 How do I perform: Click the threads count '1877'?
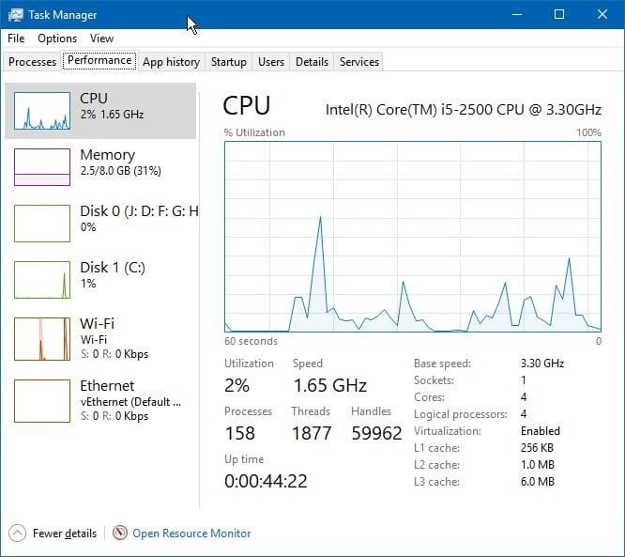[311, 433]
